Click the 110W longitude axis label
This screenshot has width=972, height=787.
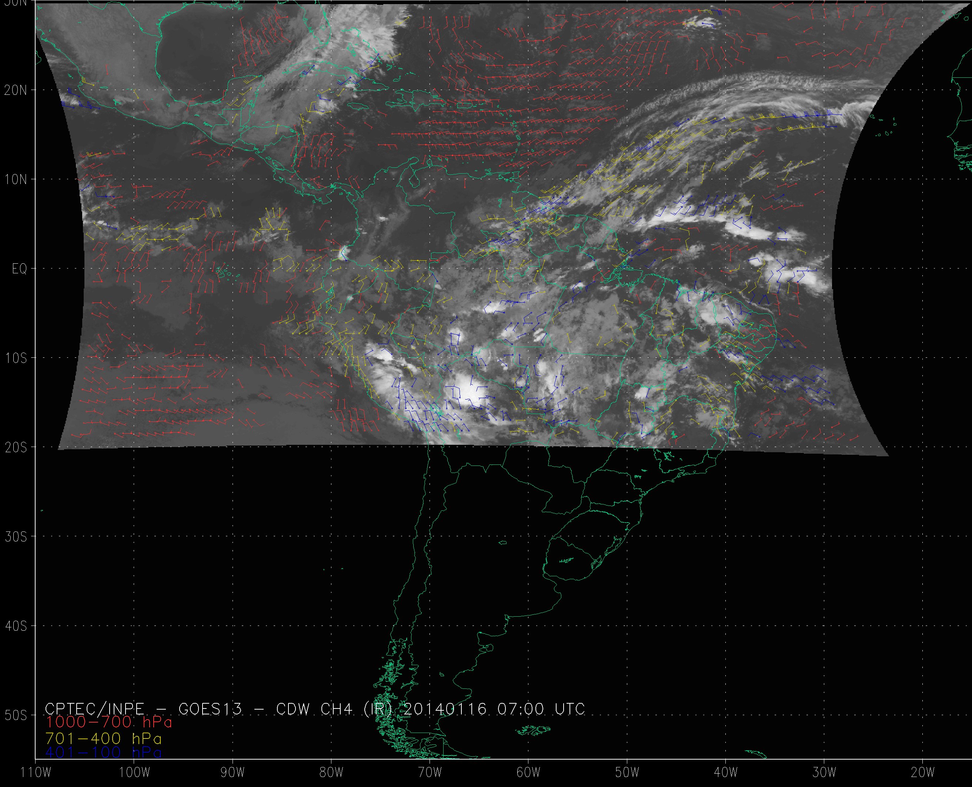point(36,772)
